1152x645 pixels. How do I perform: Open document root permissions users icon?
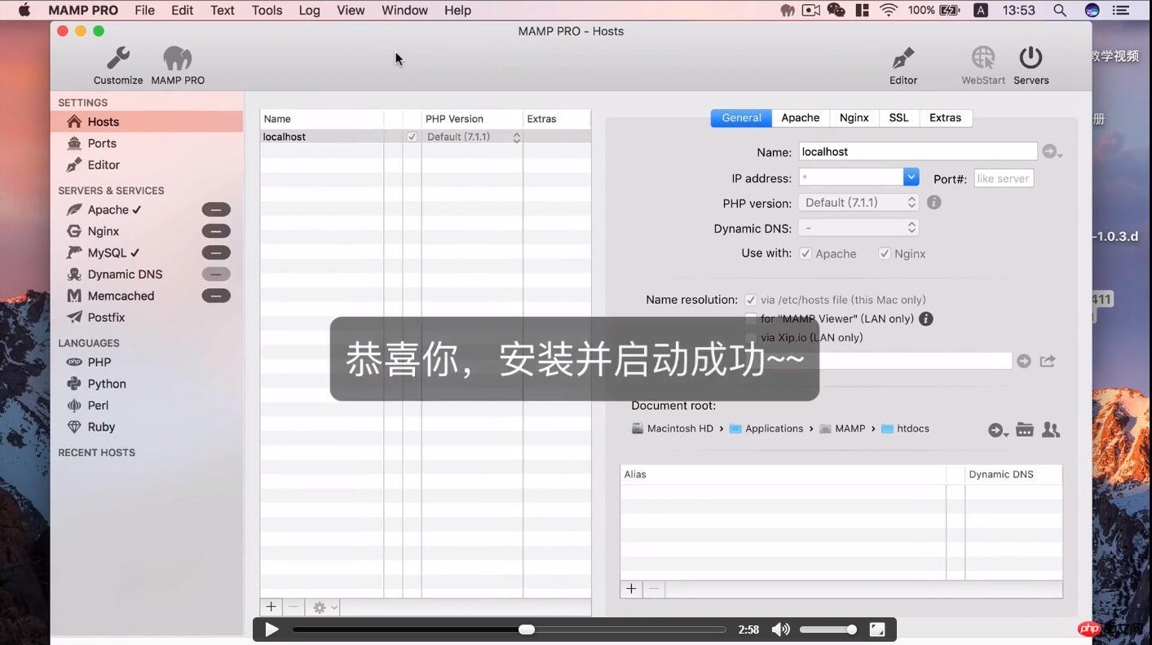1051,429
